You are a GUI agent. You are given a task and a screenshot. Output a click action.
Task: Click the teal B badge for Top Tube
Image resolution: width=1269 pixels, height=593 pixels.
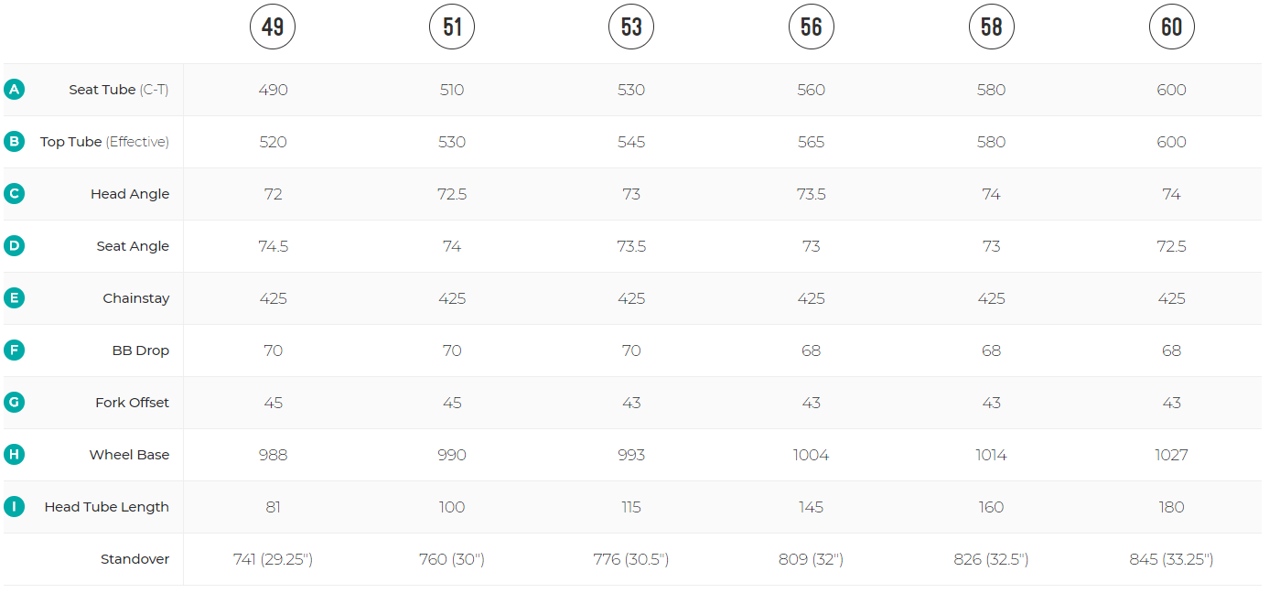coord(14,142)
